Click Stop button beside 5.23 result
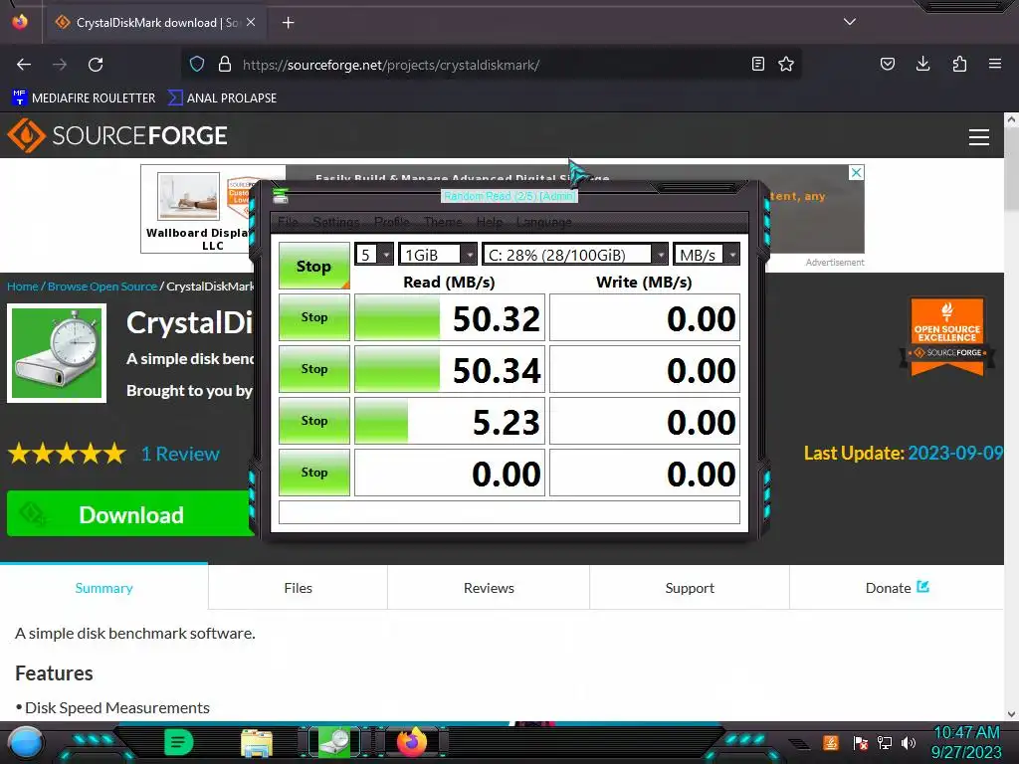Screen dimensions: 1019x764 tap(313, 421)
